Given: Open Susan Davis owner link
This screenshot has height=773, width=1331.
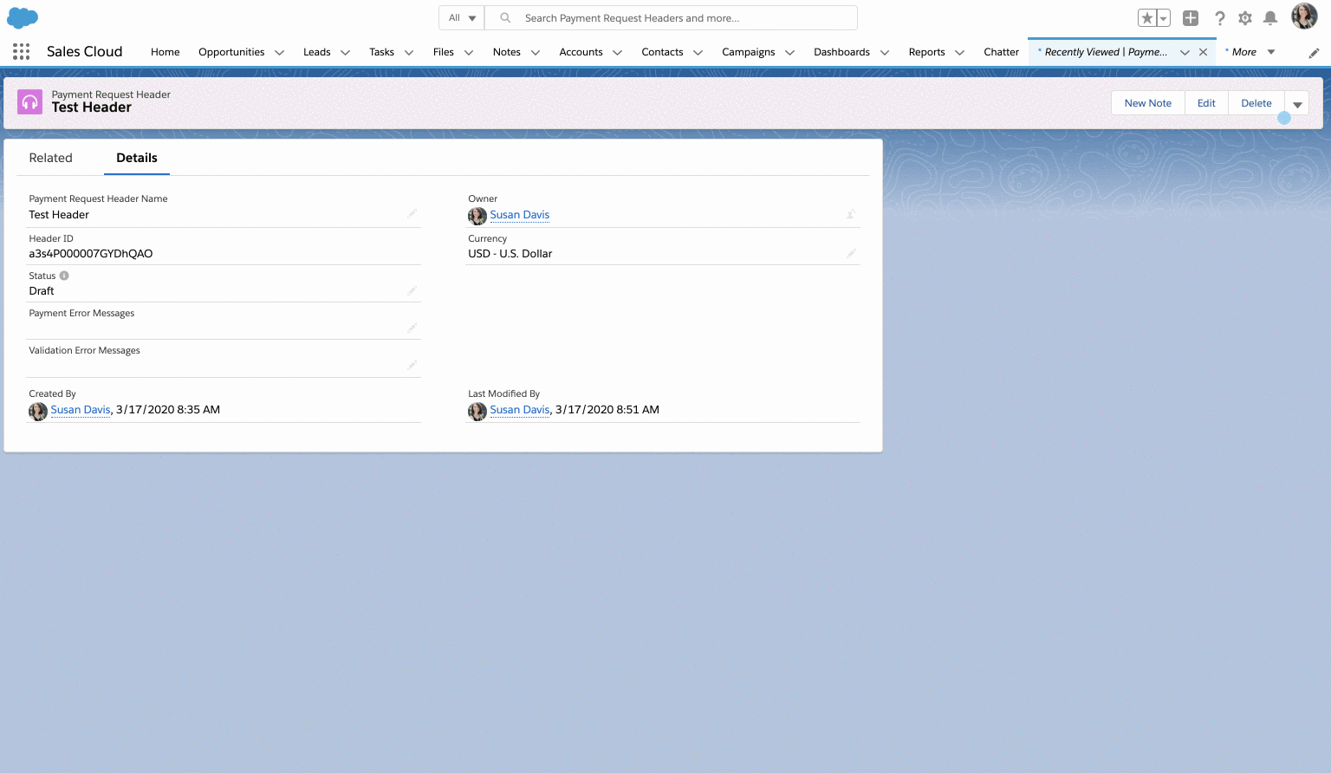Looking at the screenshot, I should pos(519,215).
